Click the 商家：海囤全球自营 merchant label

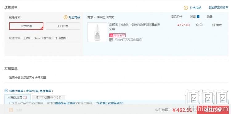(x=101, y=17)
